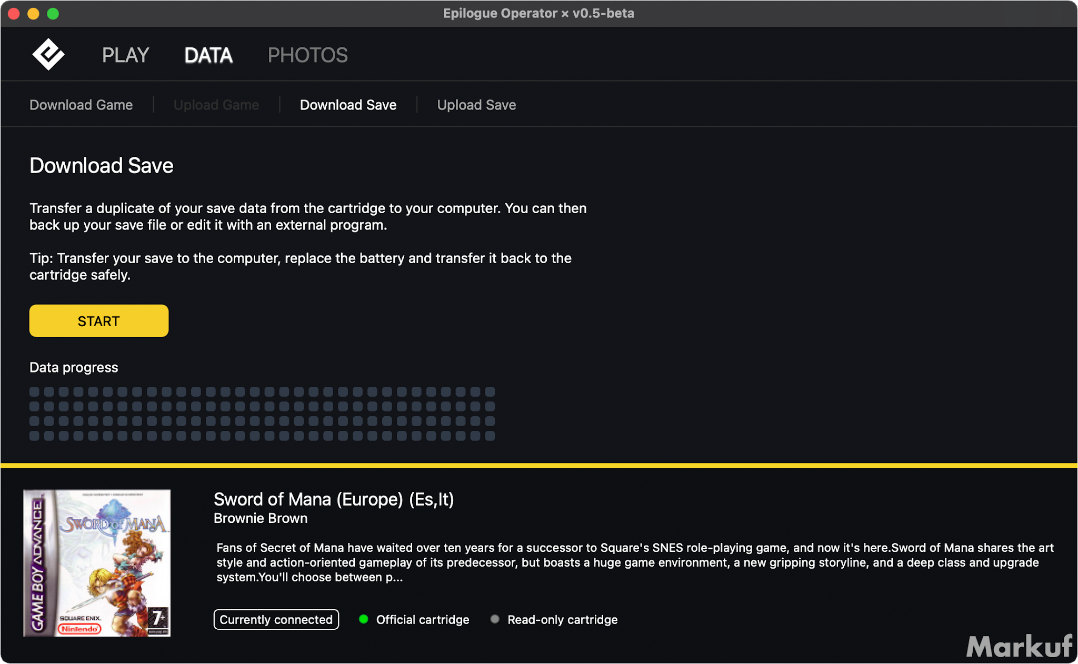Click the Read-only cartridge label
The width and height of the screenshot is (1078, 664).
[x=562, y=619]
